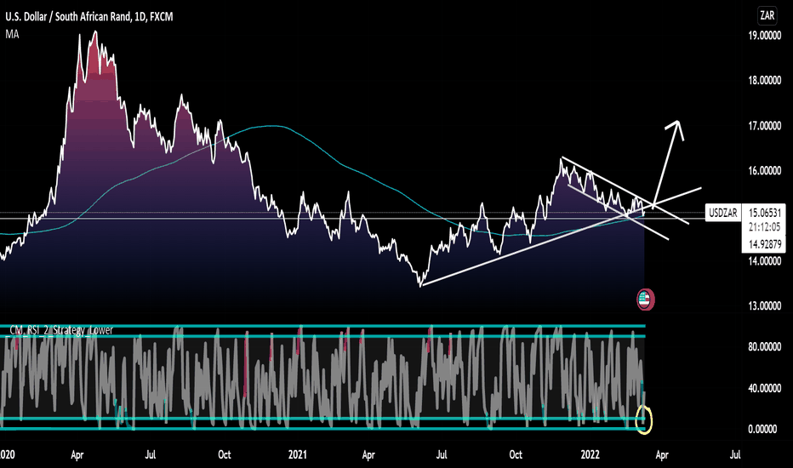
Task: Click the Apr label right after 2022
Action: point(661,455)
